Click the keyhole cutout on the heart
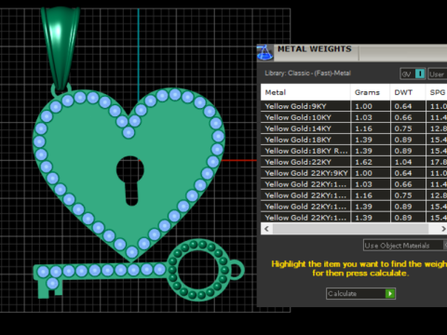447x335 pixels. (130, 181)
